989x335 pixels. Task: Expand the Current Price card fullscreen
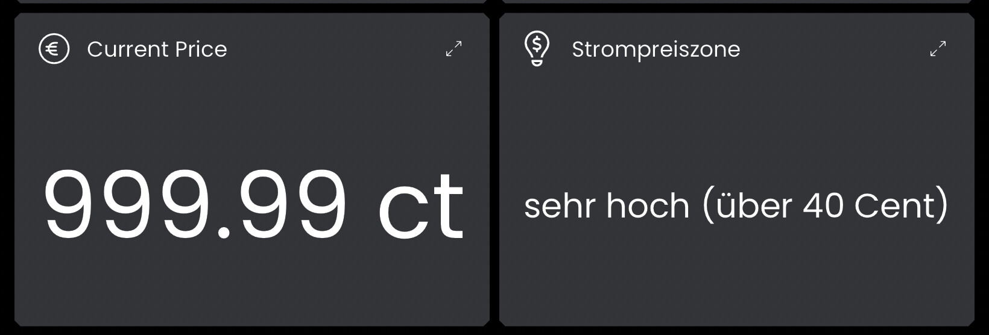[x=454, y=49]
